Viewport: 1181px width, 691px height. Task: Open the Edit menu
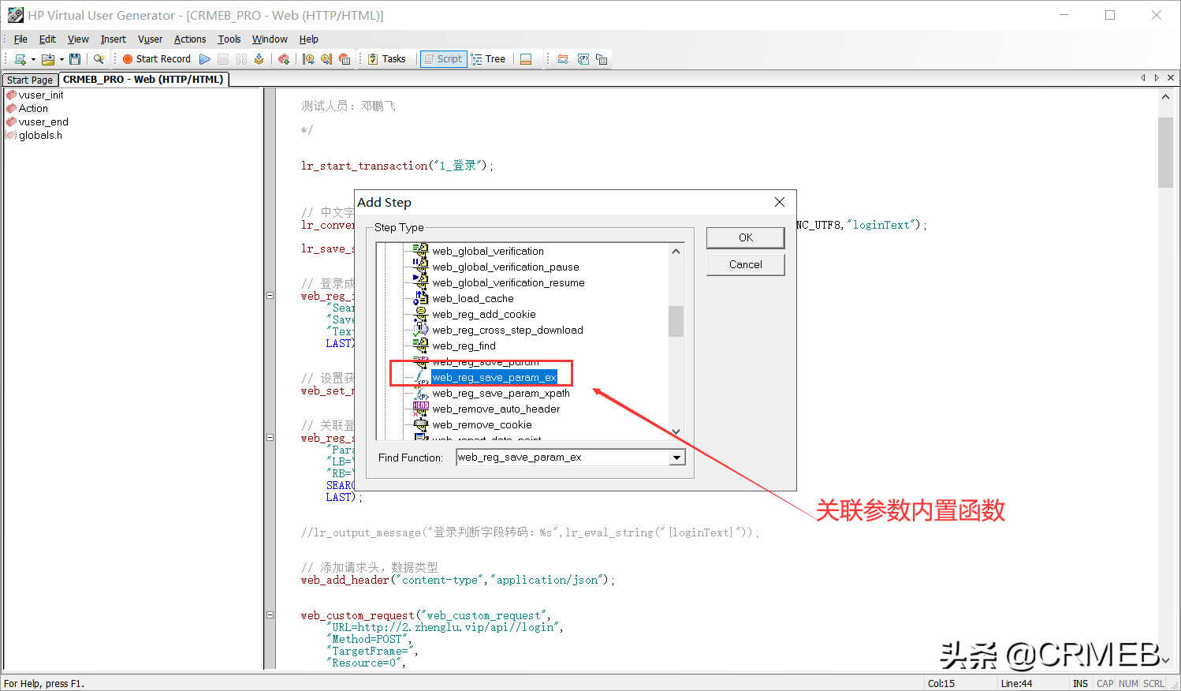click(x=47, y=39)
